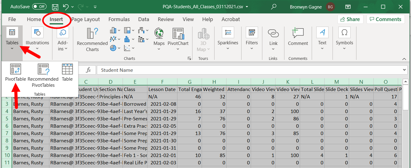Click the Share button
The width and height of the screenshot is (411, 168).
(x=350, y=19)
